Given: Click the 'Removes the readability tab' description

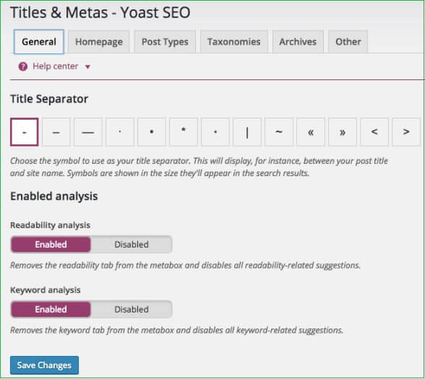Looking at the screenshot, I should coord(185,266).
